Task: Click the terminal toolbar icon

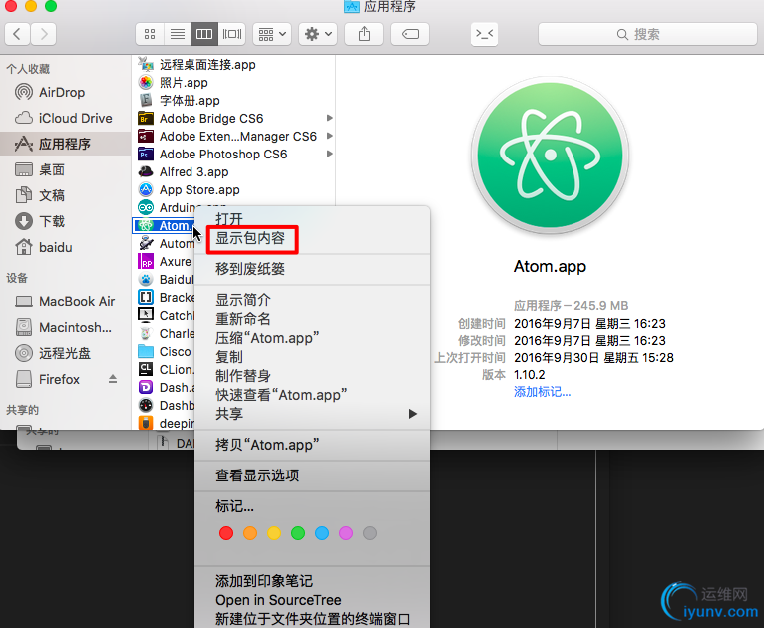Action: click(x=484, y=34)
